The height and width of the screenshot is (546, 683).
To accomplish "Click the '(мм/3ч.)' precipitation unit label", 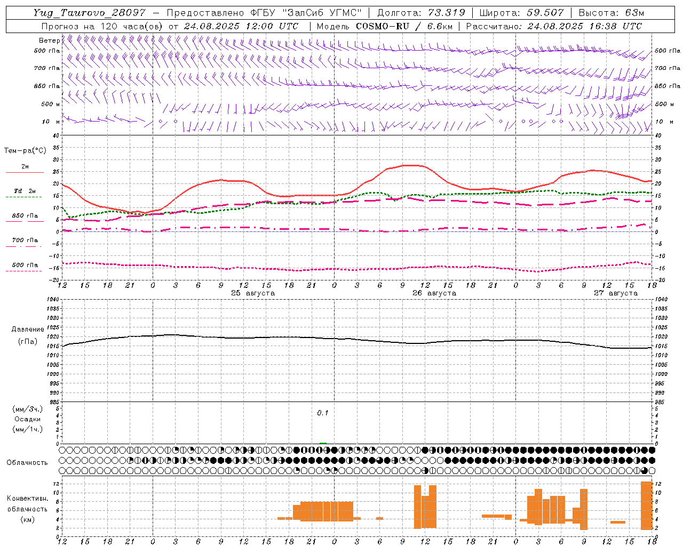I will tap(28, 409).
